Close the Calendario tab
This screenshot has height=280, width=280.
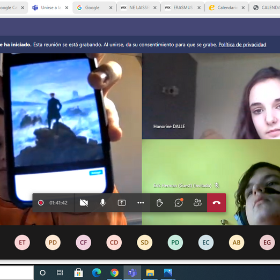(x=243, y=8)
